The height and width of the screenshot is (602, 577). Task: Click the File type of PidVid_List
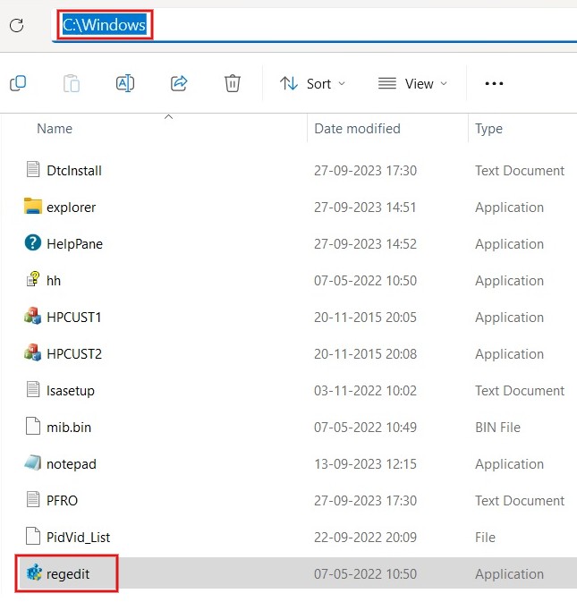485,538
